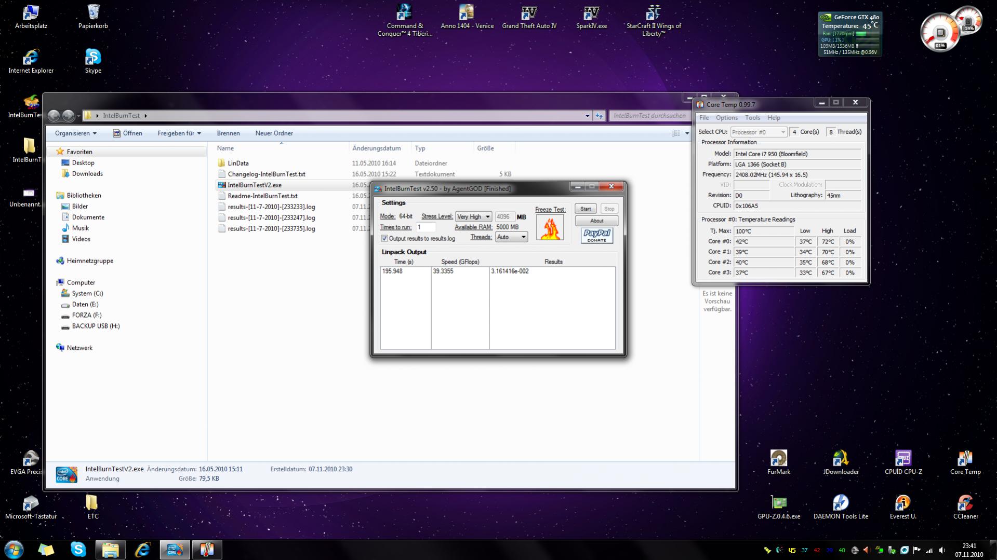Open the GPU-Z.0.4.6.exe desktop icon
997x560 pixels.
pos(778,507)
